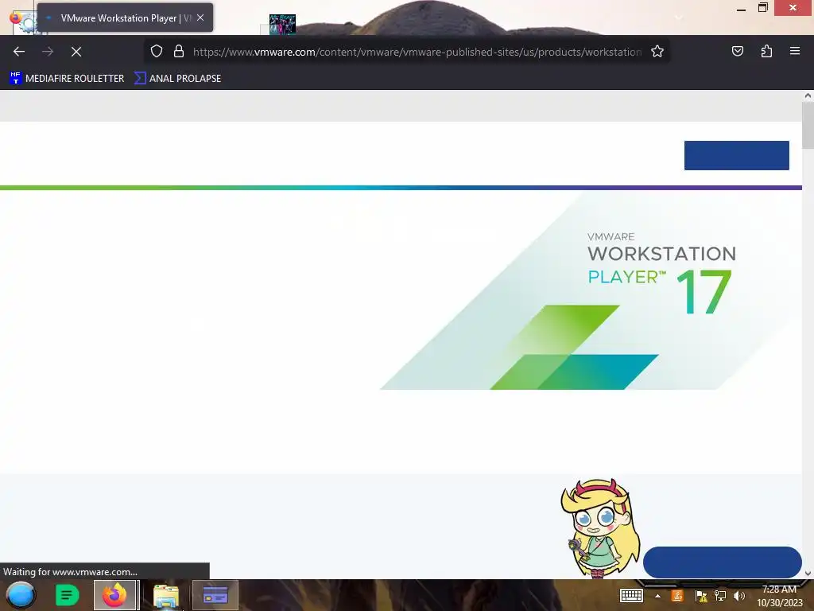Open File Explorer from taskbar
814x611 pixels.
point(166,596)
